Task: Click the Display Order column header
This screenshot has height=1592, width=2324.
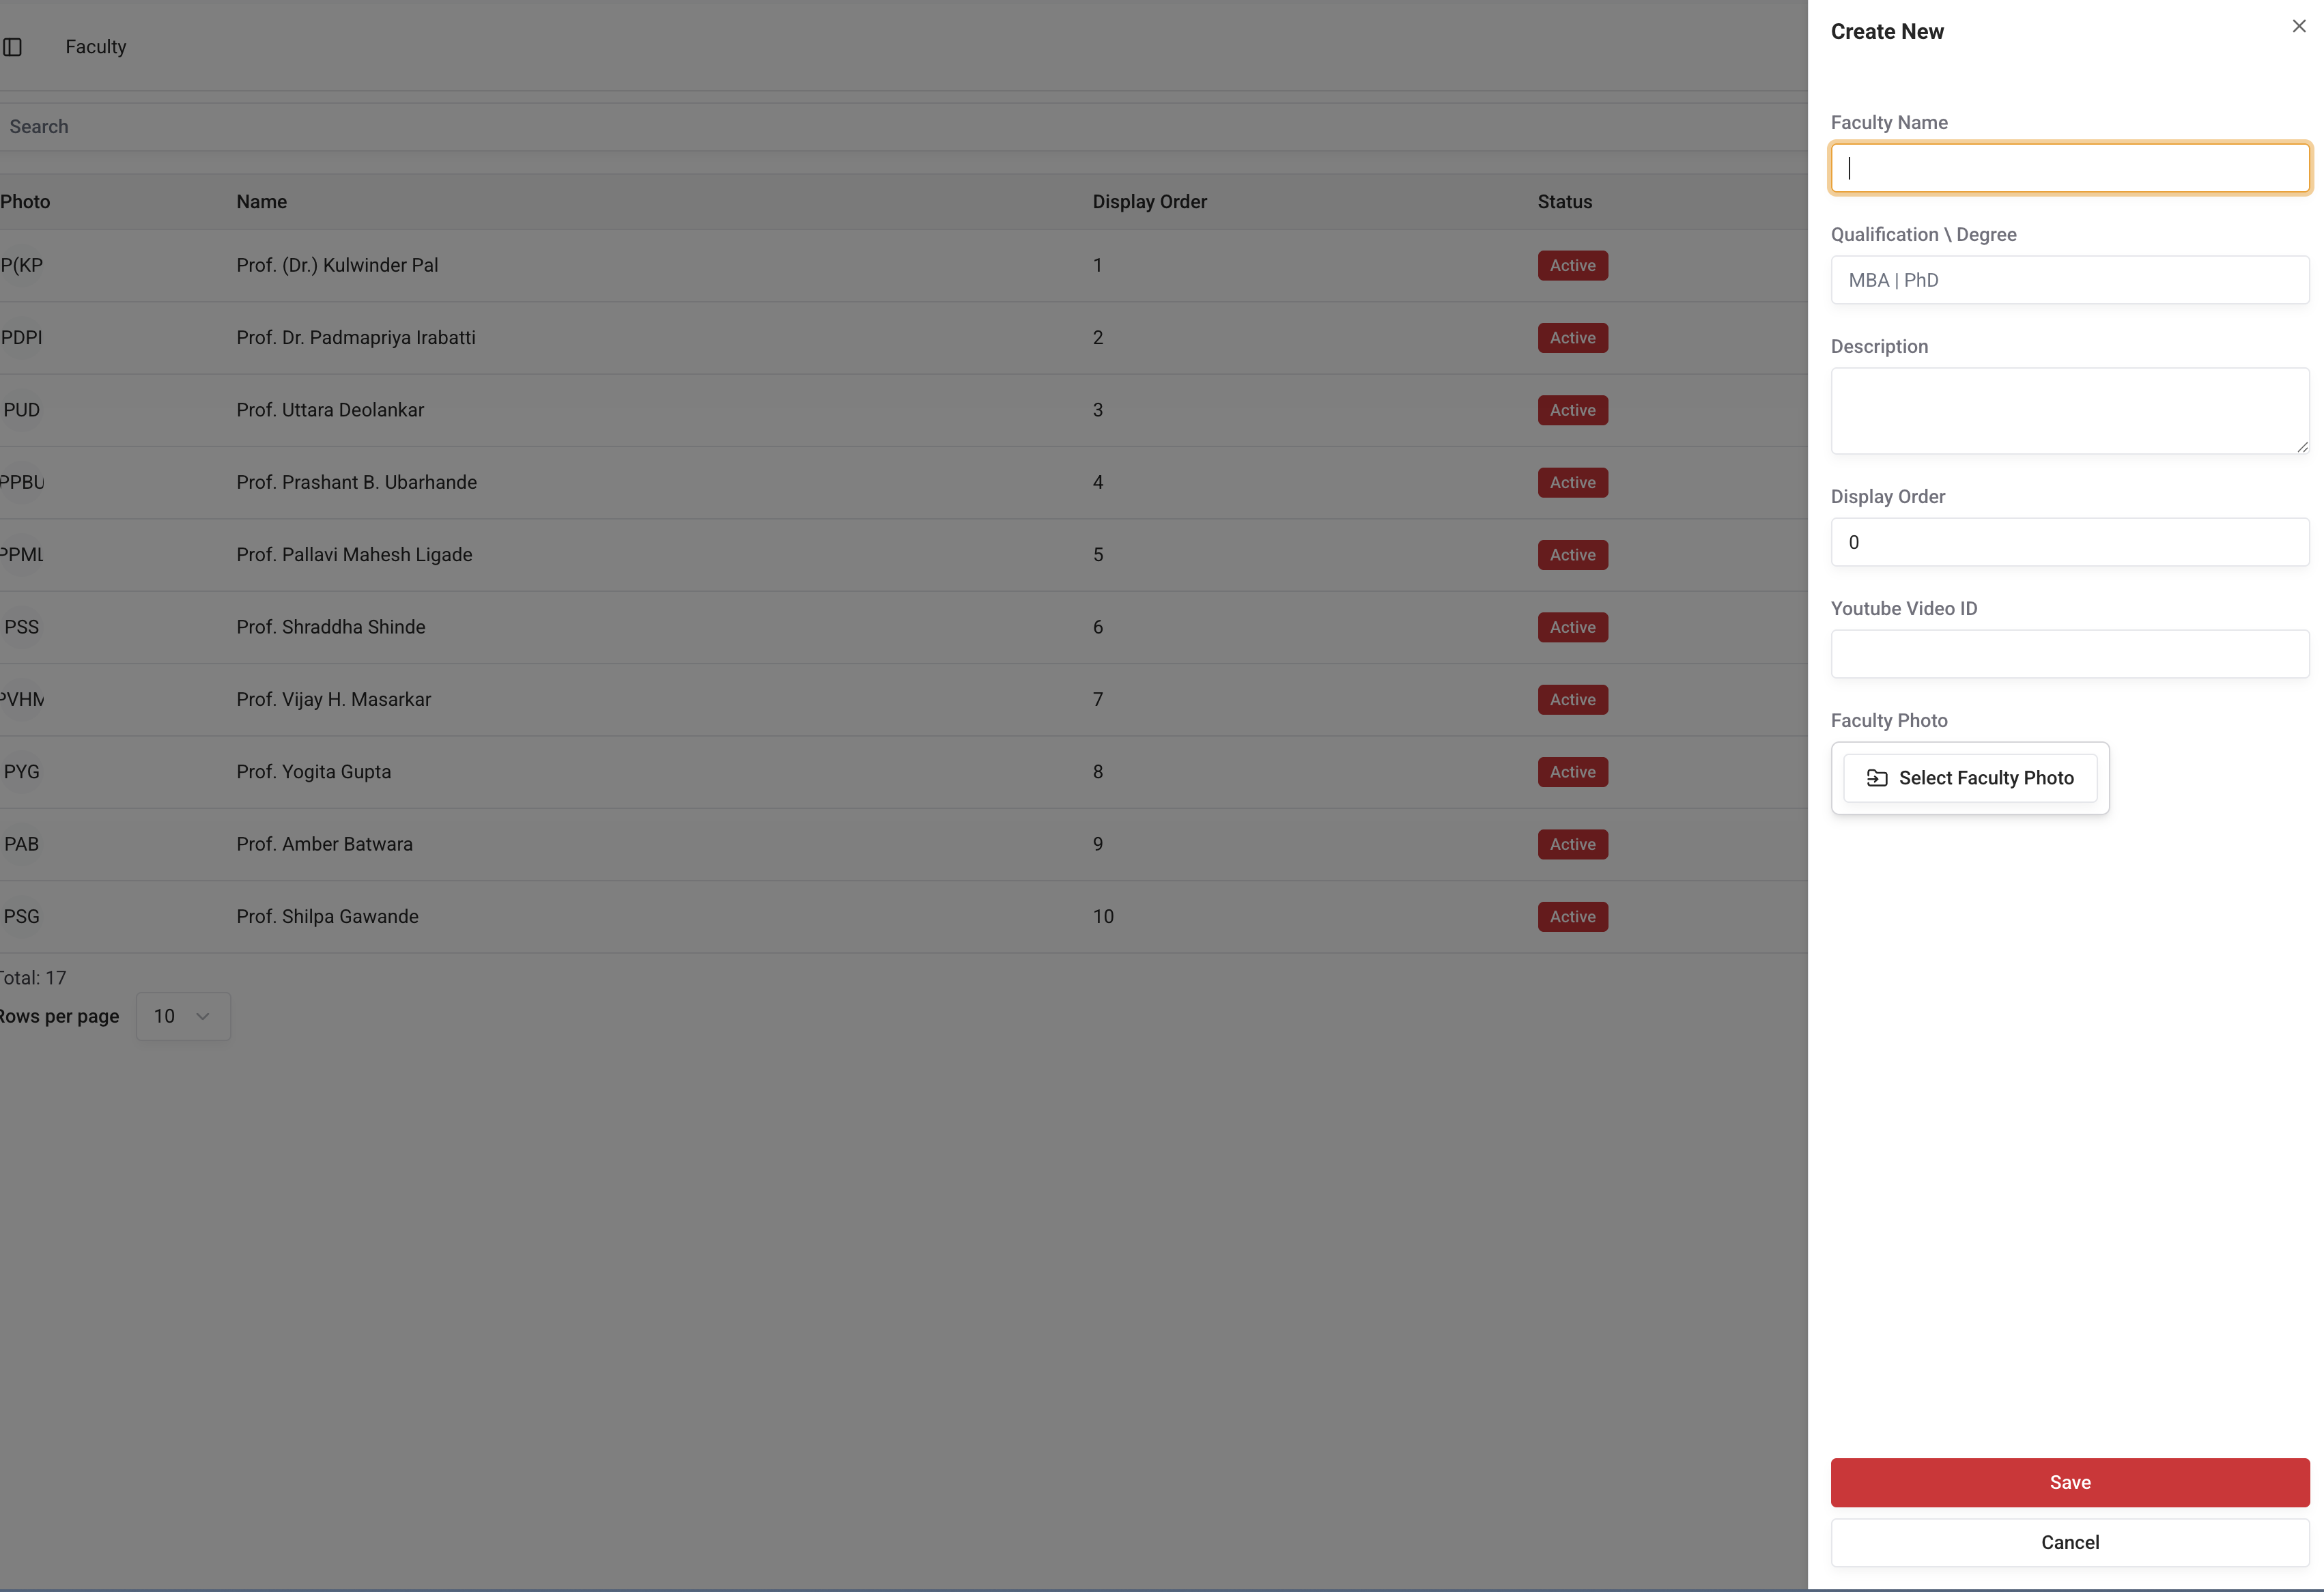Action: tap(1149, 202)
